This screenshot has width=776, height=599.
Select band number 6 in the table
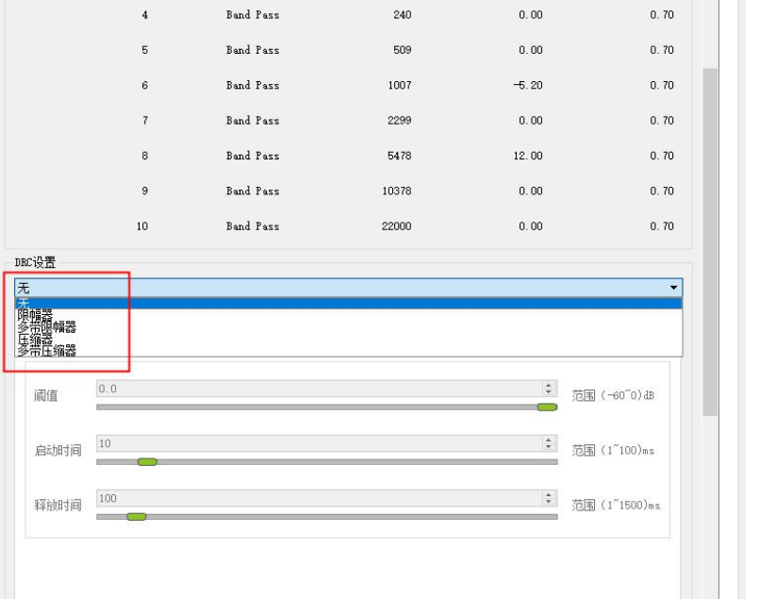(144, 85)
